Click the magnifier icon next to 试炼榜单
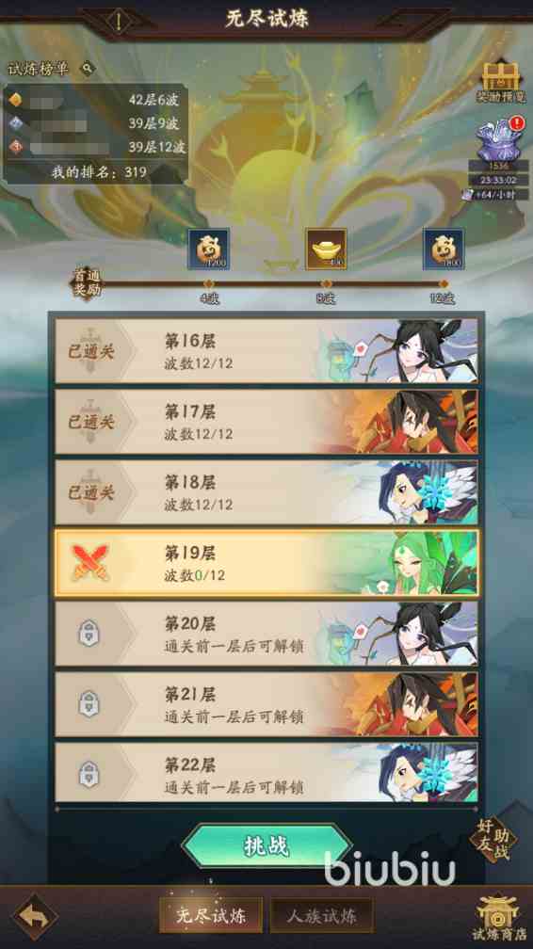Screen dimensions: 533x949 [x=88, y=68]
